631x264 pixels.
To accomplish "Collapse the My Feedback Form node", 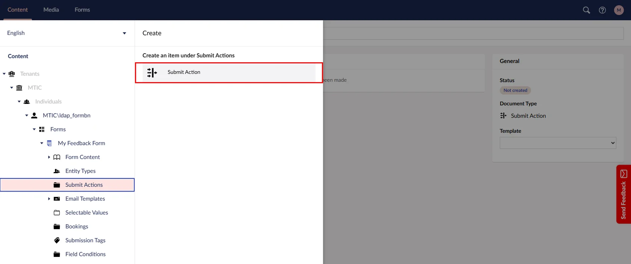I will coord(42,143).
